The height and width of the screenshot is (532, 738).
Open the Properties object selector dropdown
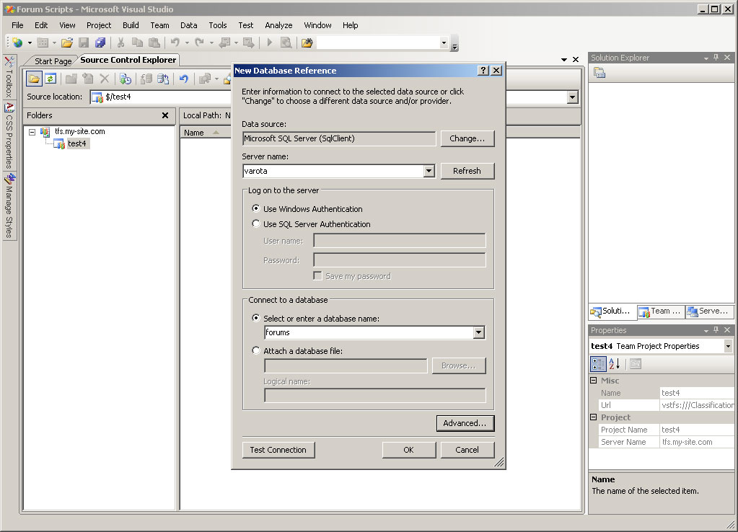pyautogui.click(x=728, y=346)
